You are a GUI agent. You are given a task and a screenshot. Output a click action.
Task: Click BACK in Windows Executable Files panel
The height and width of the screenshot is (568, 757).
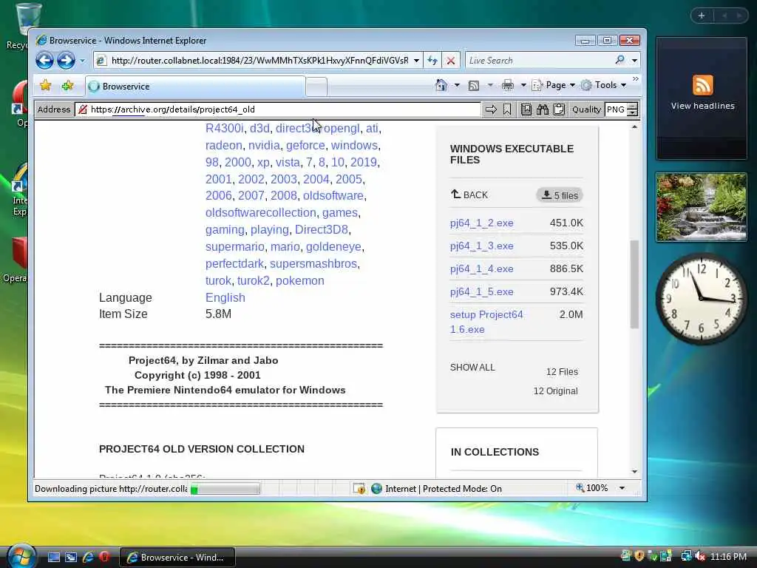coord(469,195)
